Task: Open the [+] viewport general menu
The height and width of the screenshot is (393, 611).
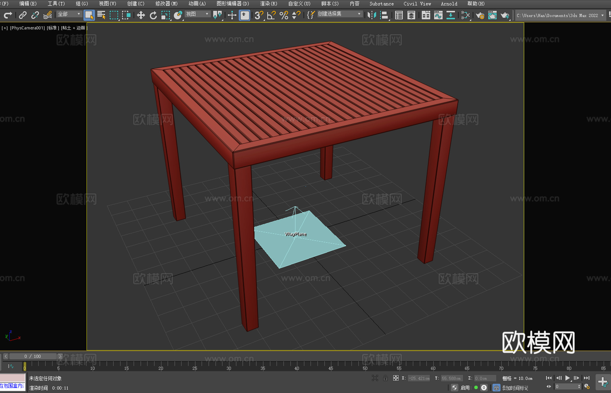Action: point(5,28)
